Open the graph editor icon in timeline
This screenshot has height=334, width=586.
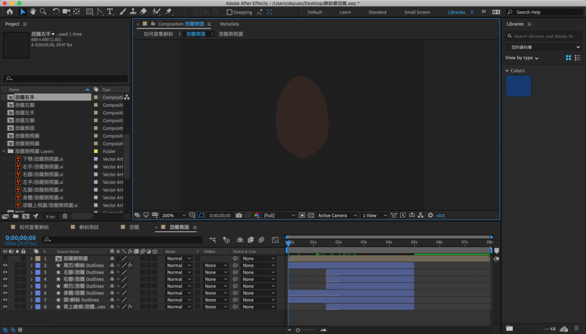click(275, 240)
